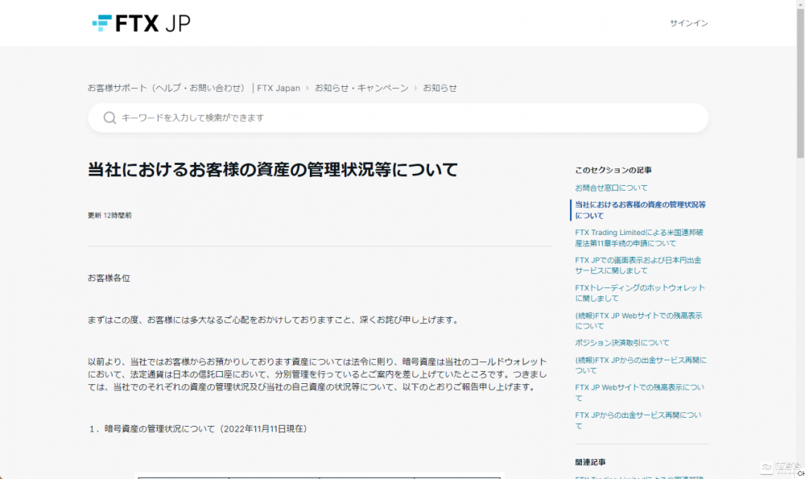Open the (続報)出金サービス再開 sidebar article

[x=639, y=365]
